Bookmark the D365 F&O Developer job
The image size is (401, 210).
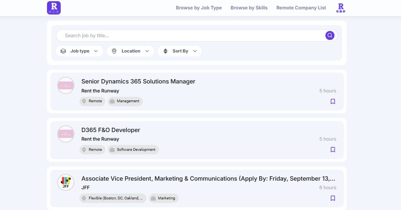click(333, 150)
